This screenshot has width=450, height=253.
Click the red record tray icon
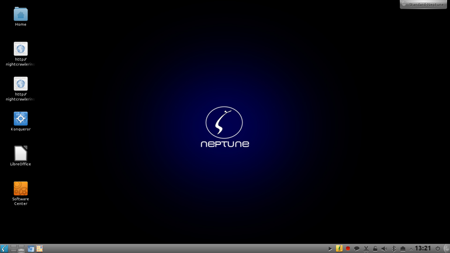(348, 248)
